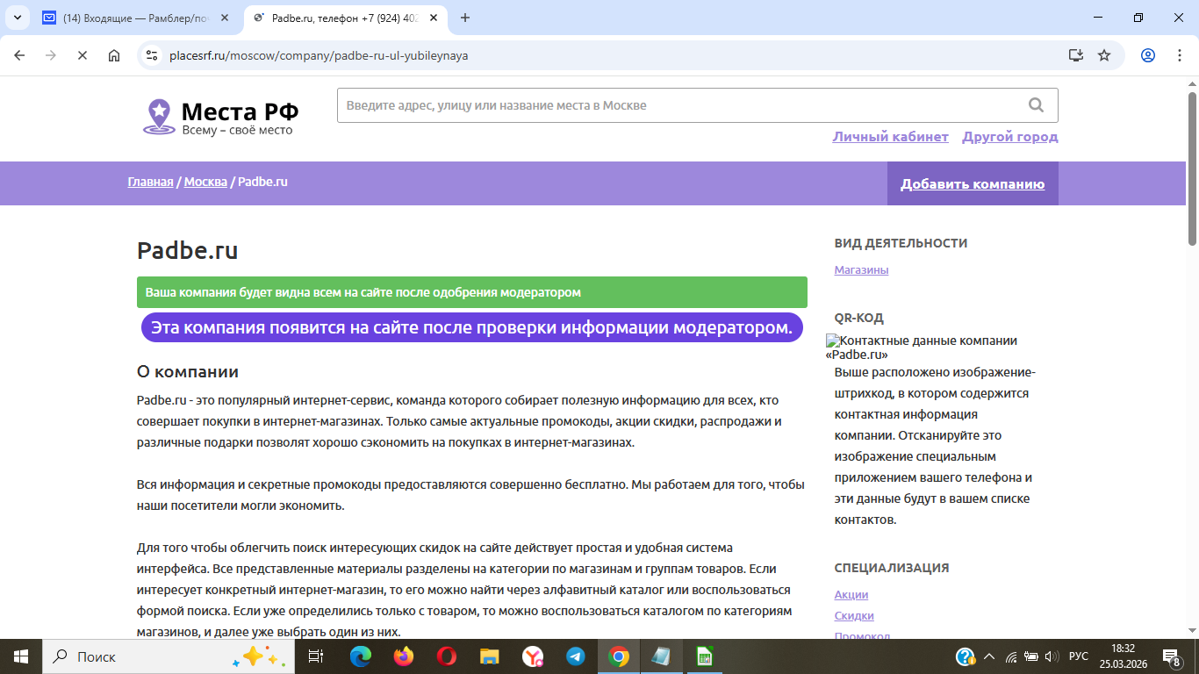This screenshot has height=674, width=1199.
Task: Click the search magnifier icon
Action: pos(1036,105)
